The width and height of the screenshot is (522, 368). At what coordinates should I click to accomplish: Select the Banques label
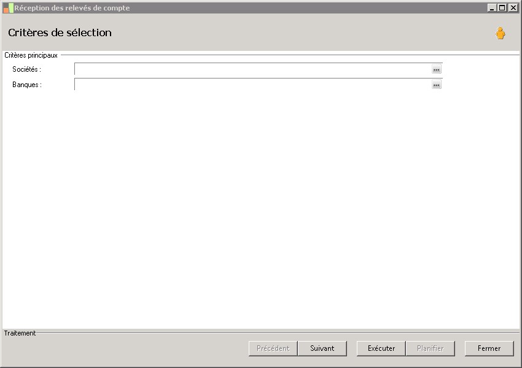(x=27, y=85)
